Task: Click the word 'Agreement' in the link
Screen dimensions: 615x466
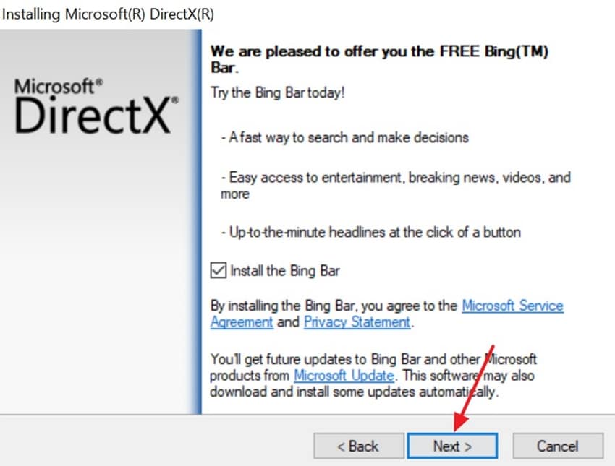Action: click(x=242, y=322)
